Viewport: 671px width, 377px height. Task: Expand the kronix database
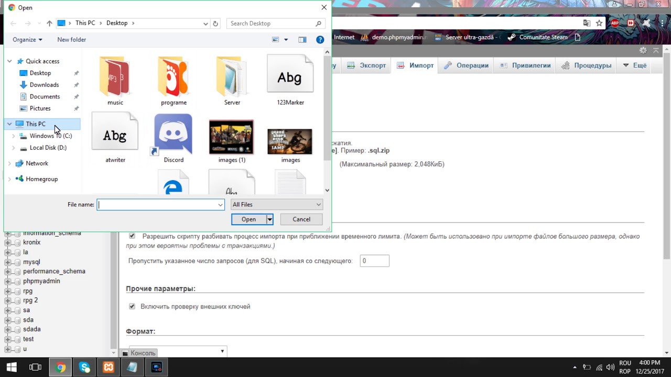tap(8, 242)
